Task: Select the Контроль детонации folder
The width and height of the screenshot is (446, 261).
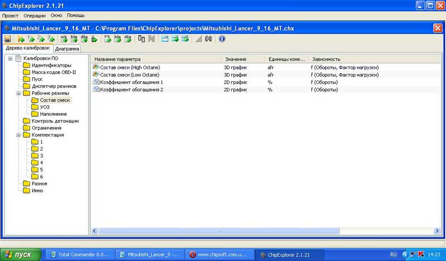Action: pyautogui.click(x=55, y=121)
